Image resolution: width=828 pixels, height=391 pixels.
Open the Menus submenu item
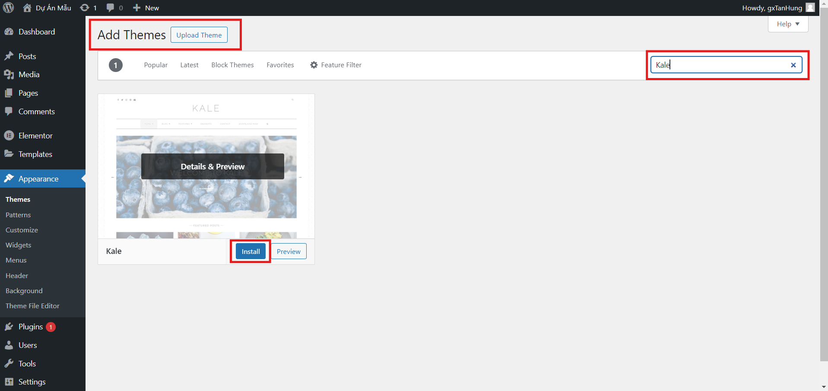[16, 260]
